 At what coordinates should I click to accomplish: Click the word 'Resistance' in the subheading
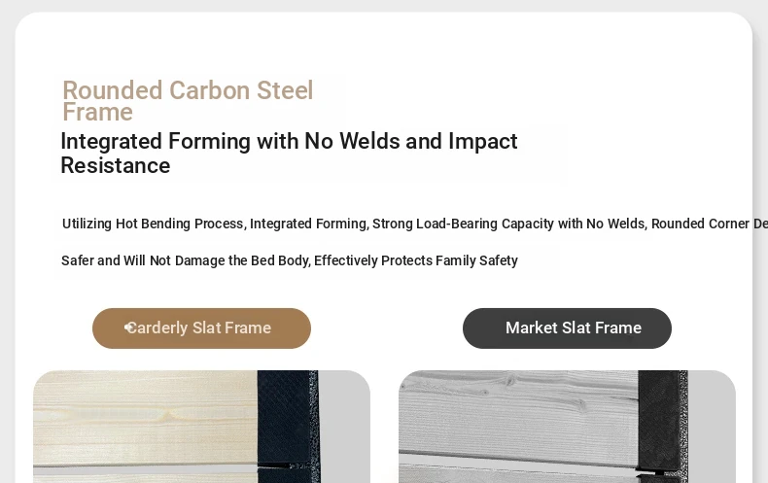115,166
